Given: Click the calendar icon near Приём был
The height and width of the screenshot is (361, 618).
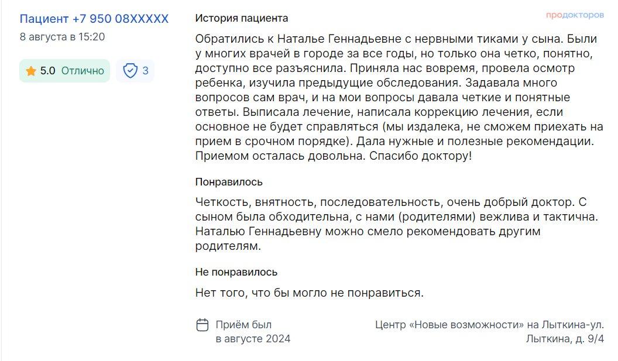Looking at the screenshot, I should 202,325.
